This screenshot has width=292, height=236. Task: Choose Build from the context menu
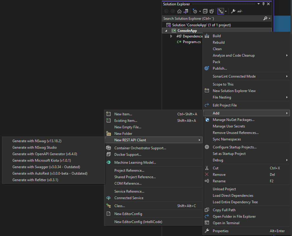click(246, 36)
